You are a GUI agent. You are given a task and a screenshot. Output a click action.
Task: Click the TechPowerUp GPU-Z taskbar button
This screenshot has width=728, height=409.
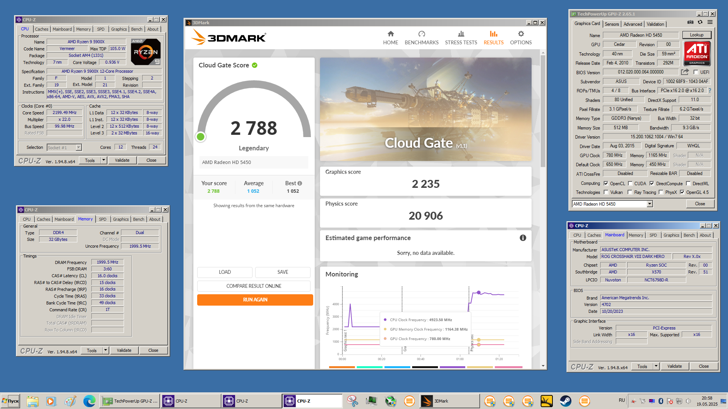(x=130, y=401)
